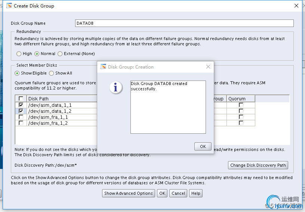
Task: Click the Disk Group Name input field
Action: [x=184, y=23]
